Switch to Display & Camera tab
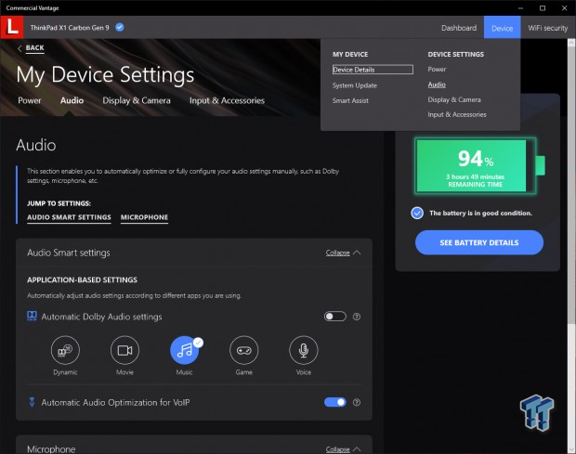Image resolution: width=576 pixels, height=454 pixels. click(137, 100)
